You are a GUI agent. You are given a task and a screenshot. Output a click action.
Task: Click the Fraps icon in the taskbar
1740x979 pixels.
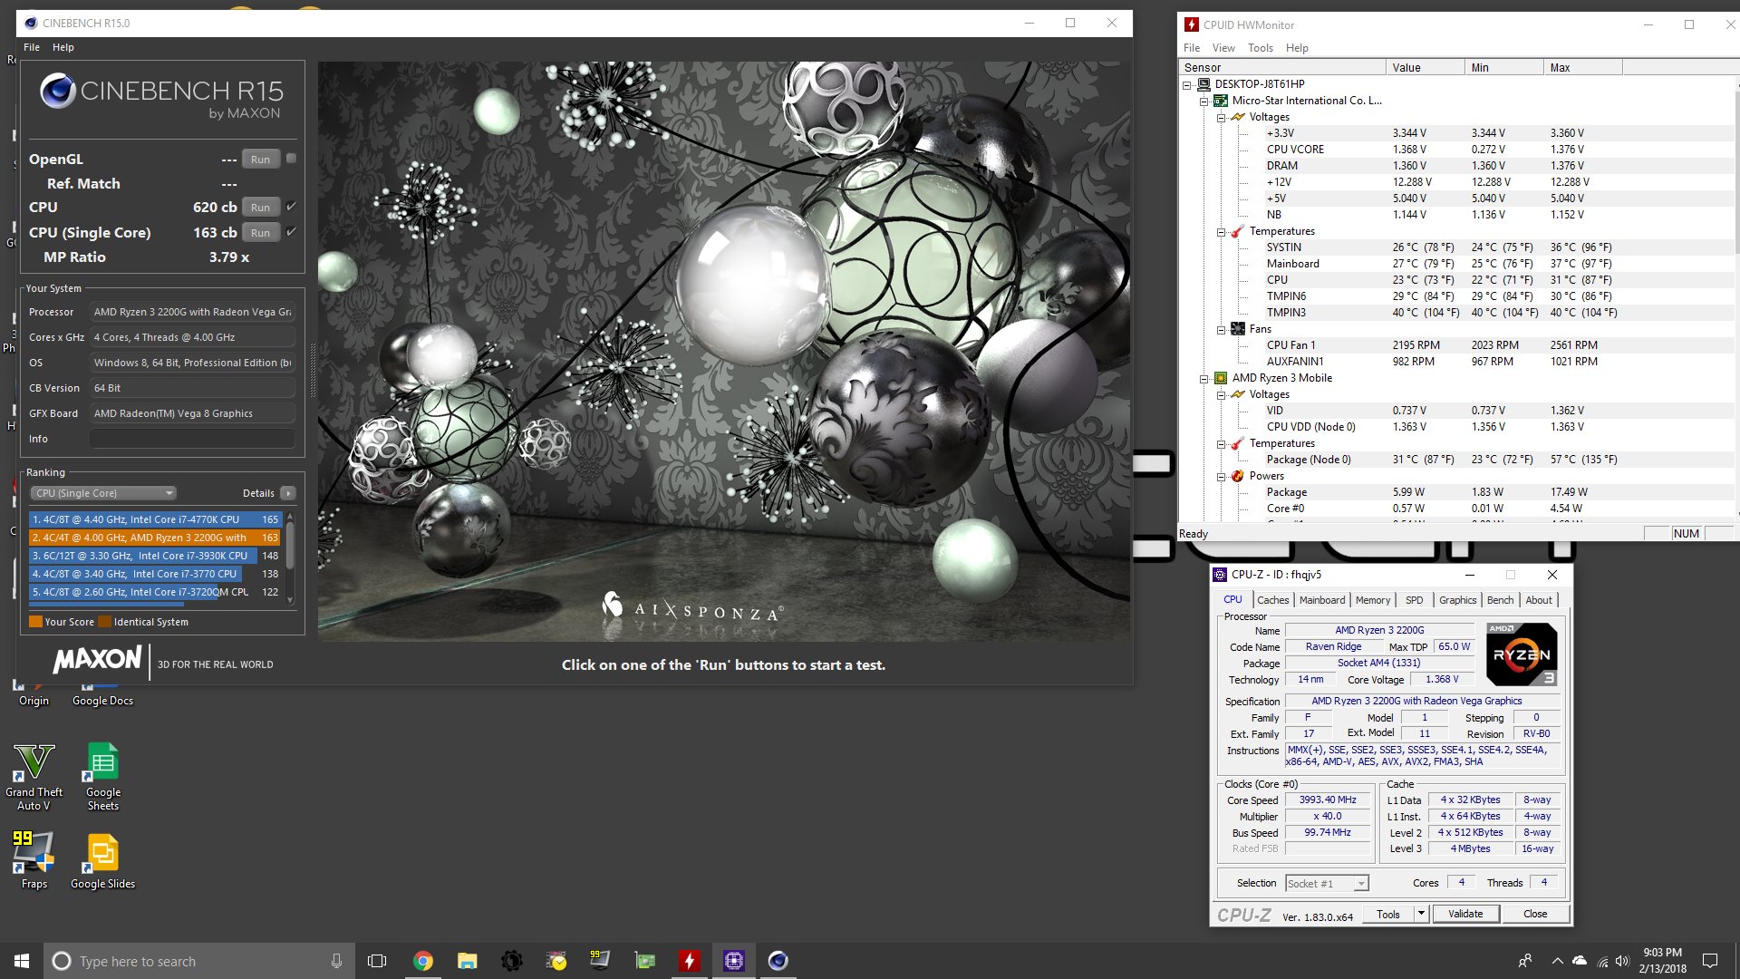pos(600,961)
